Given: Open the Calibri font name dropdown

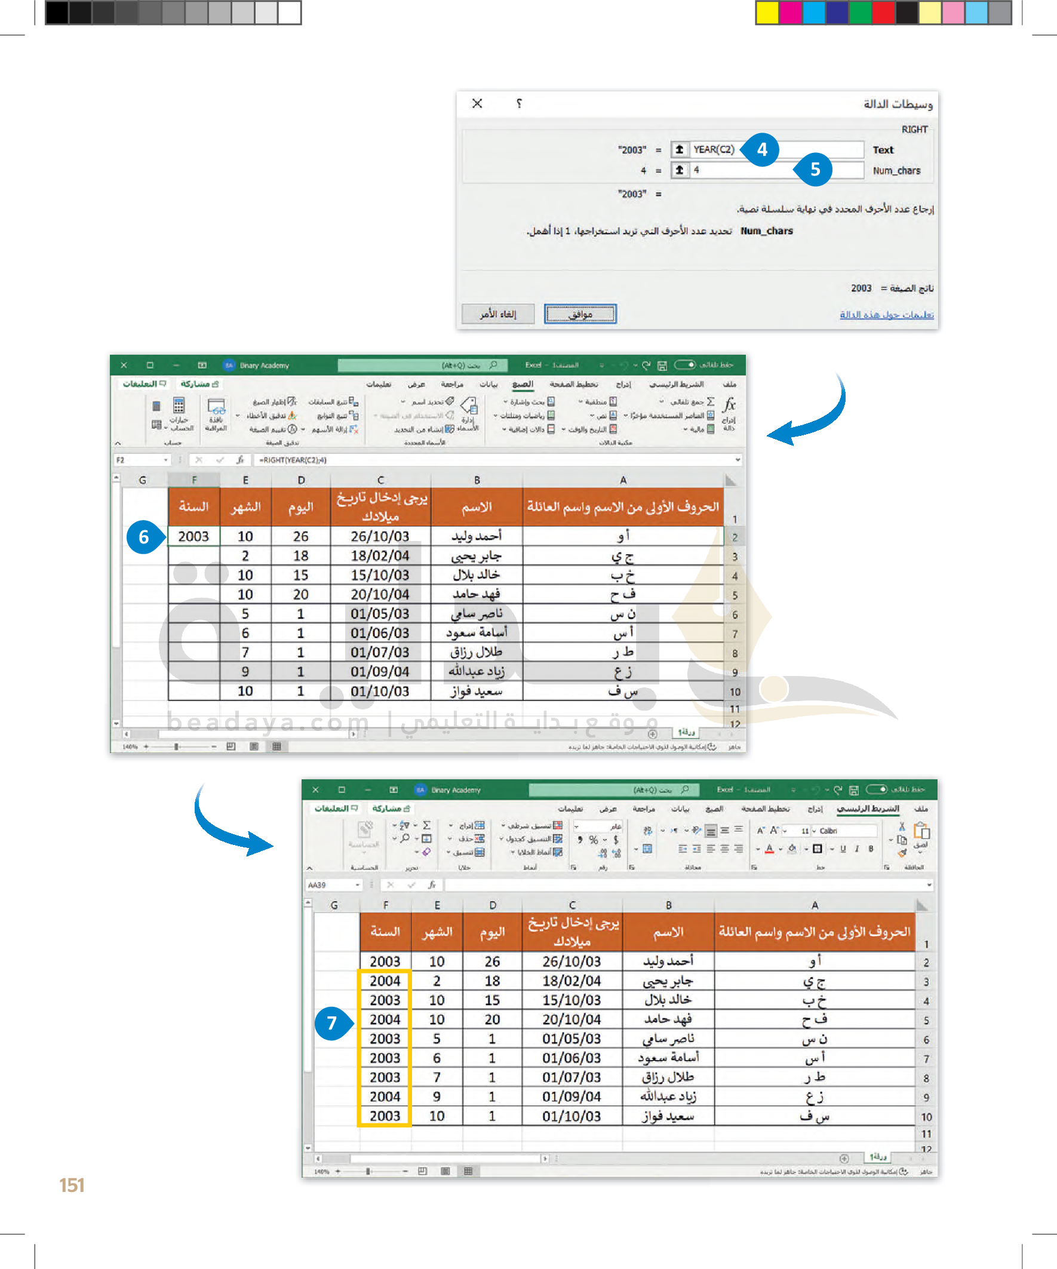Looking at the screenshot, I should coord(813,831).
